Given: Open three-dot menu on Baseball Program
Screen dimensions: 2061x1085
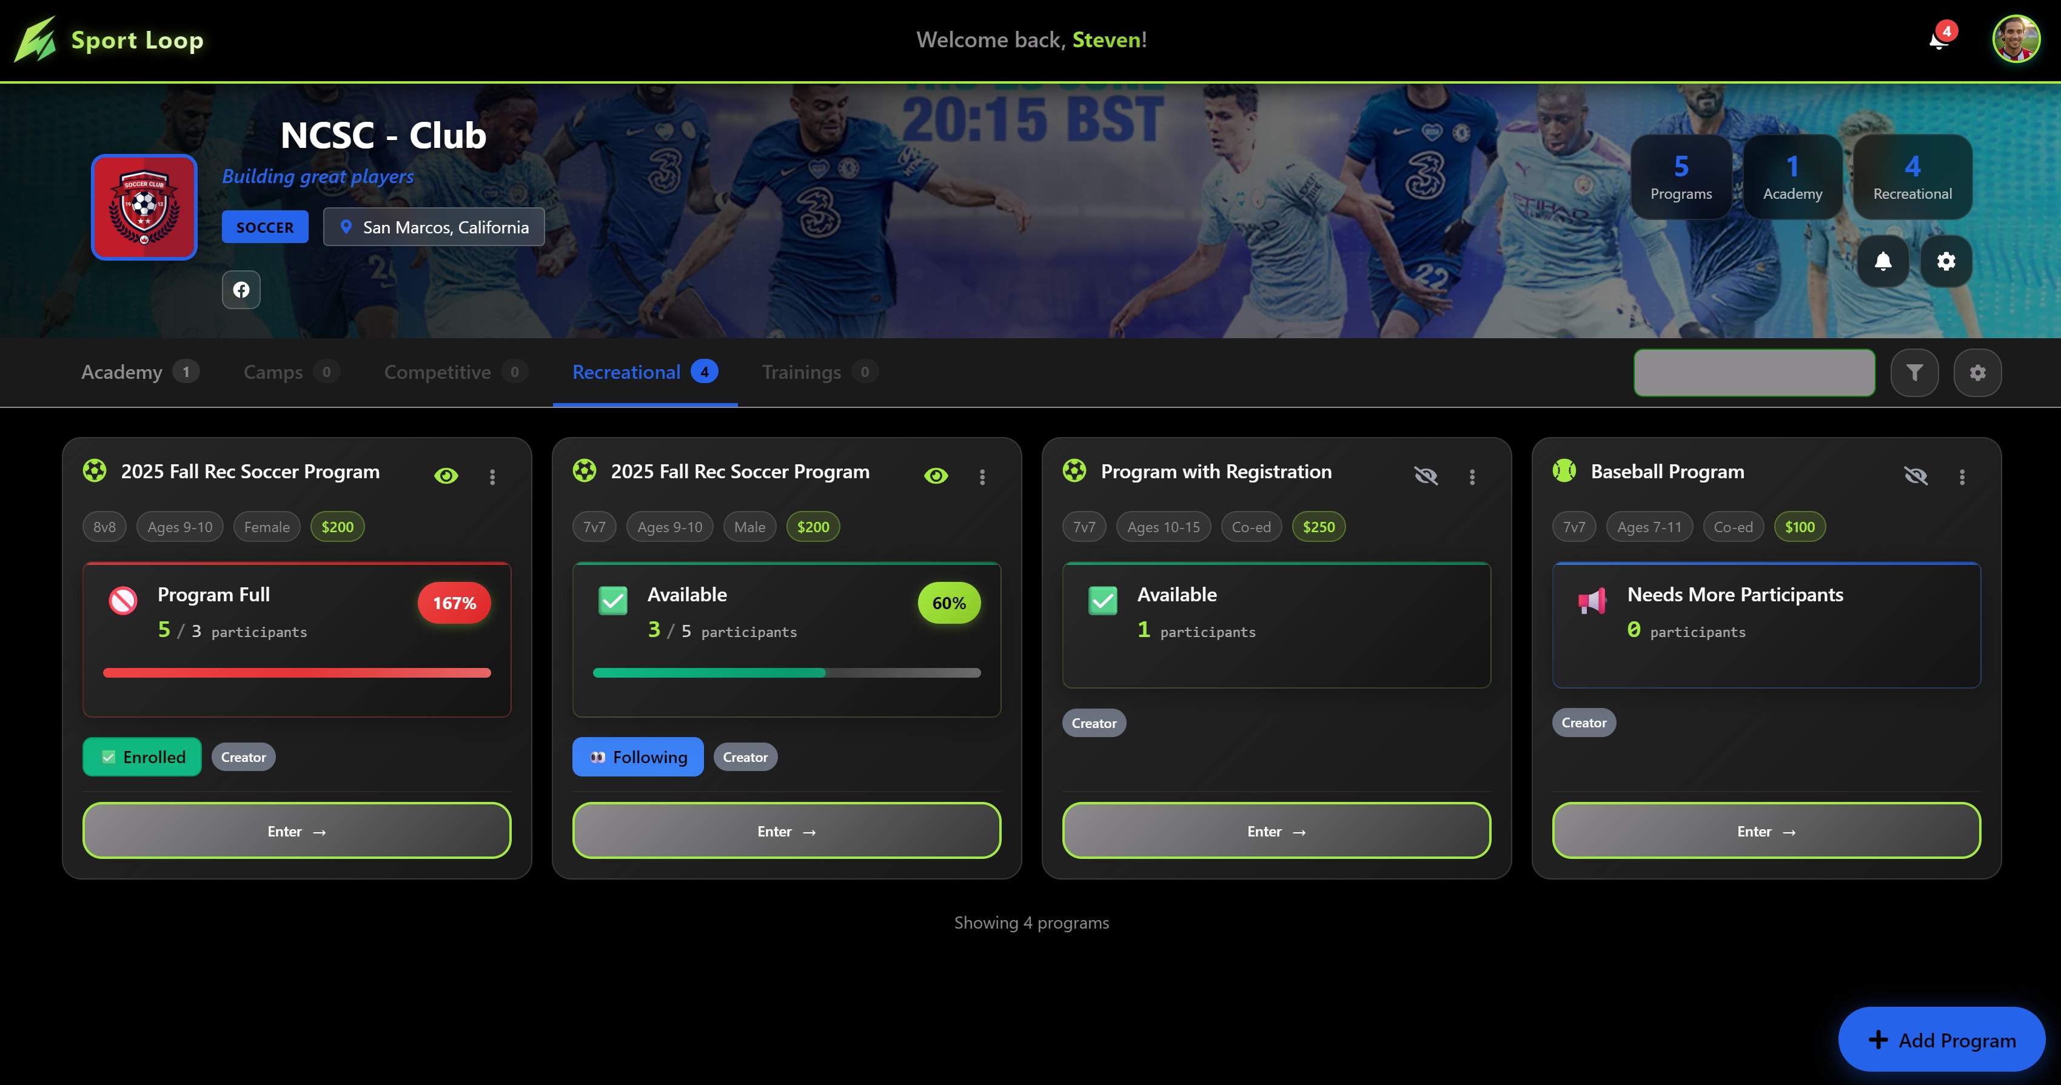Looking at the screenshot, I should pos(1962,477).
